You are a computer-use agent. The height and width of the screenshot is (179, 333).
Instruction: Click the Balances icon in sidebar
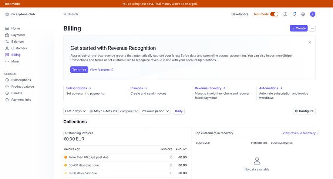(7, 42)
